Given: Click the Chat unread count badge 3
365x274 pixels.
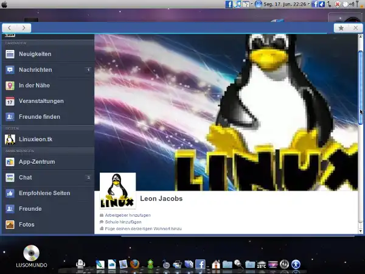Looking at the screenshot, I should point(88,178).
